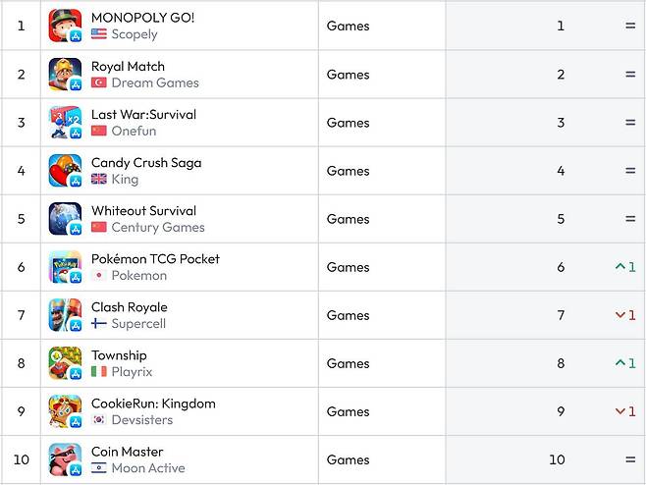Viewport: 646px width, 485px height.
Task: Open the Scopely publisher link
Action: click(135, 34)
